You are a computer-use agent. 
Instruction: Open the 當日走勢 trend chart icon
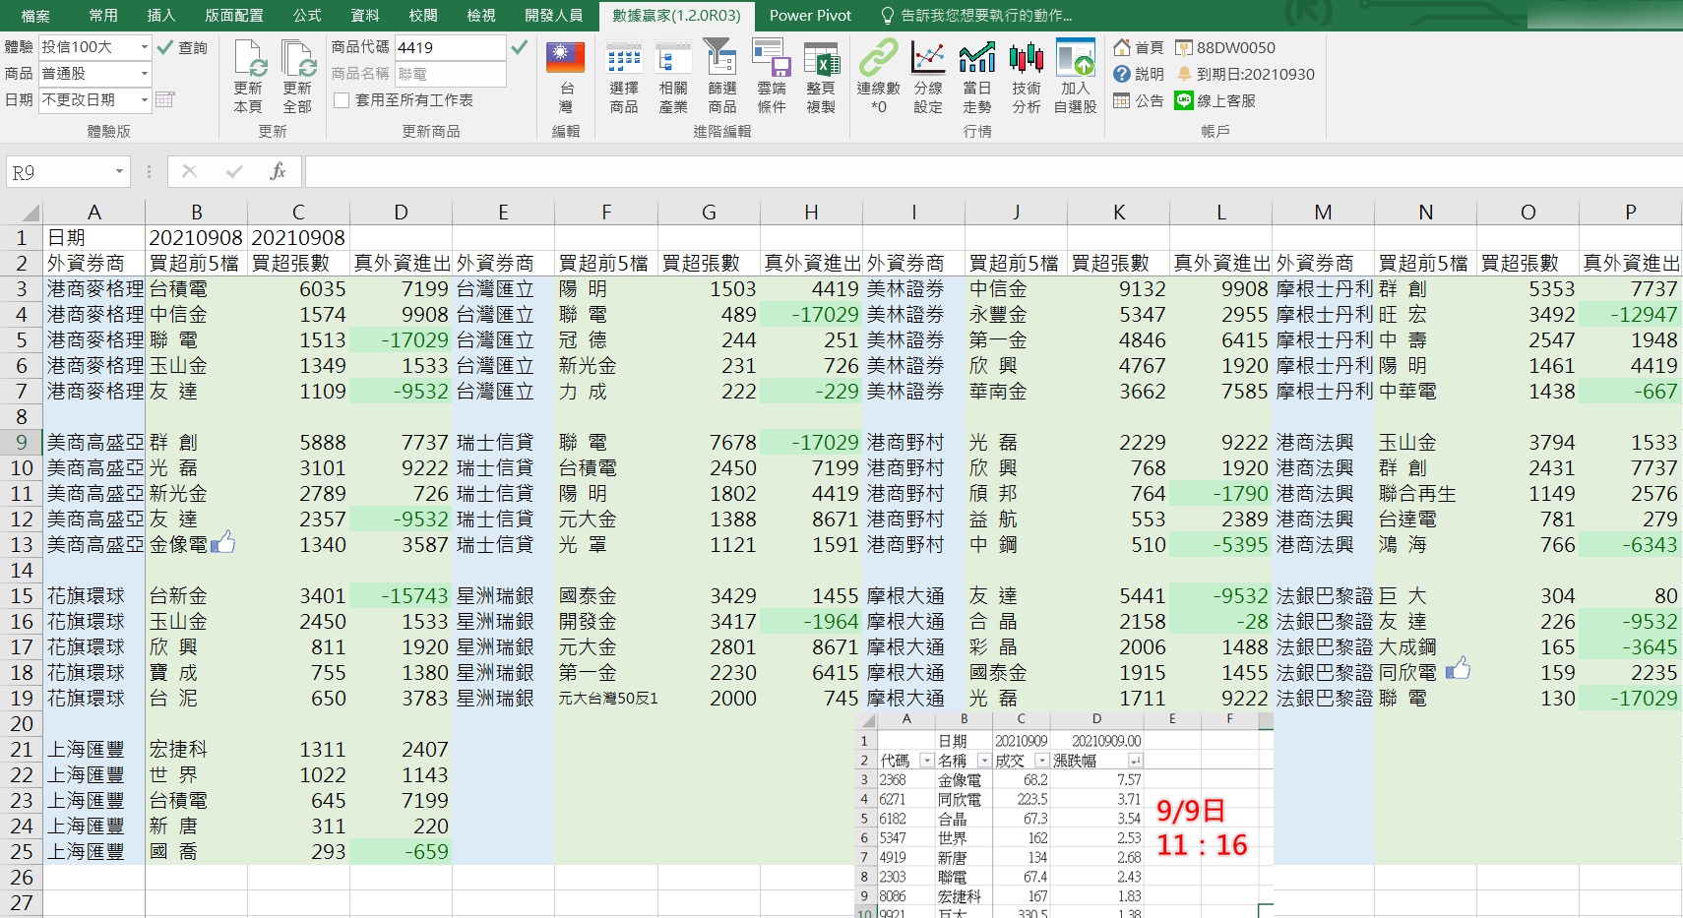[x=977, y=58]
